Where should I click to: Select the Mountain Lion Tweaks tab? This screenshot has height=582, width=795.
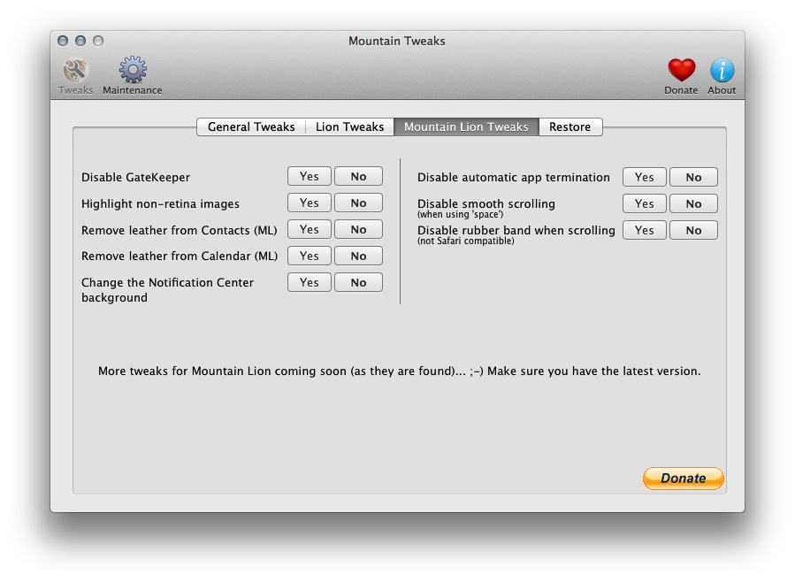click(x=466, y=126)
